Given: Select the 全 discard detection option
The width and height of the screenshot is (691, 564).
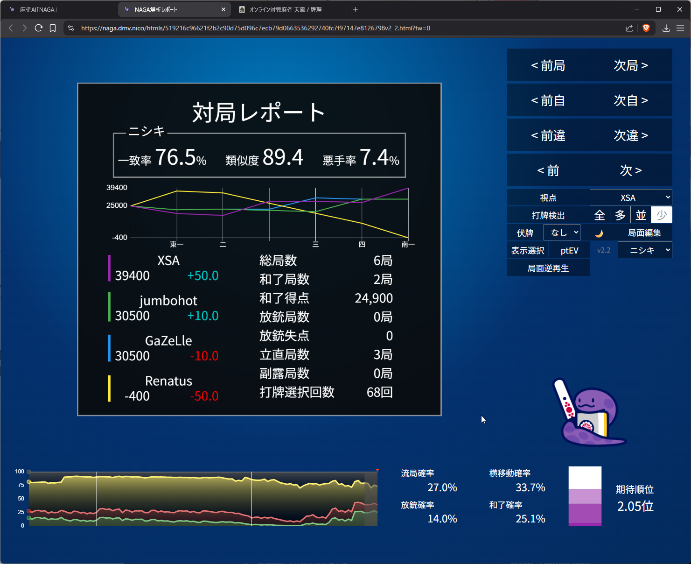Looking at the screenshot, I should tap(600, 215).
